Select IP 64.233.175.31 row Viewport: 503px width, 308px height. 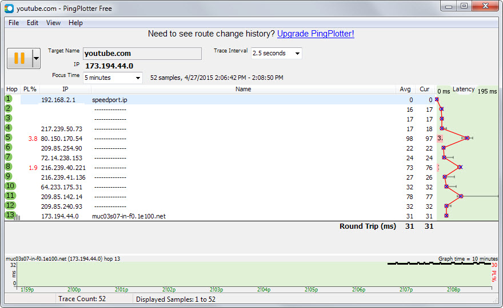(62, 187)
